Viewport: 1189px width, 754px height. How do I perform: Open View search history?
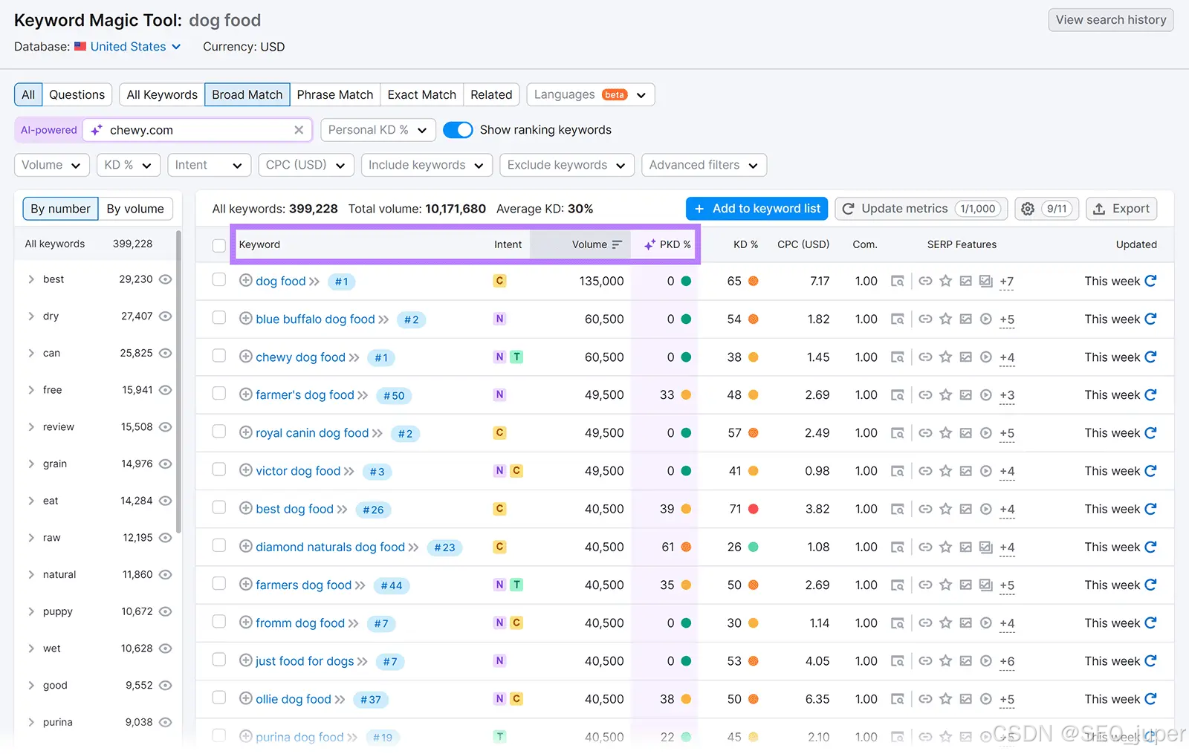pyautogui.click(x=1111, y=20)
